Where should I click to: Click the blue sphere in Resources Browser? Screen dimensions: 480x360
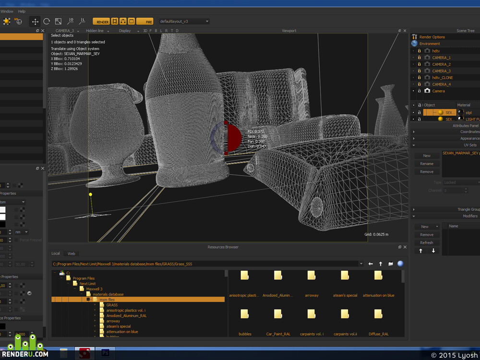(400, 264)
